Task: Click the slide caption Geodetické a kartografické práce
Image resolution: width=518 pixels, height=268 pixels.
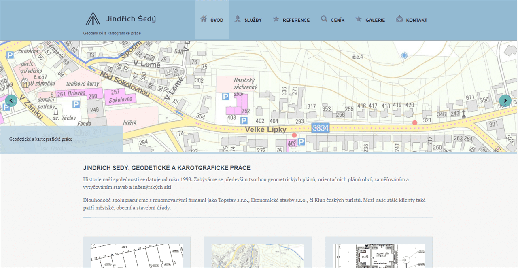Action: point(41,139)
